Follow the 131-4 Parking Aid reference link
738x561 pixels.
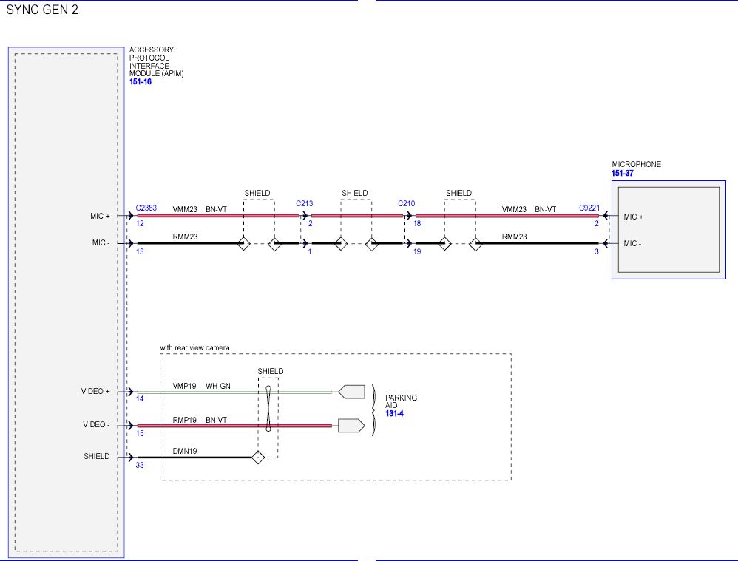pyautogui.click(x=394, y=414)
